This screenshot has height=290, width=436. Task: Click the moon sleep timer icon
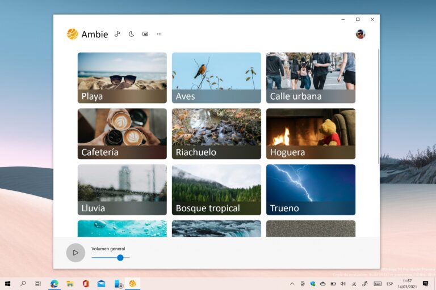tap(131, 34)
